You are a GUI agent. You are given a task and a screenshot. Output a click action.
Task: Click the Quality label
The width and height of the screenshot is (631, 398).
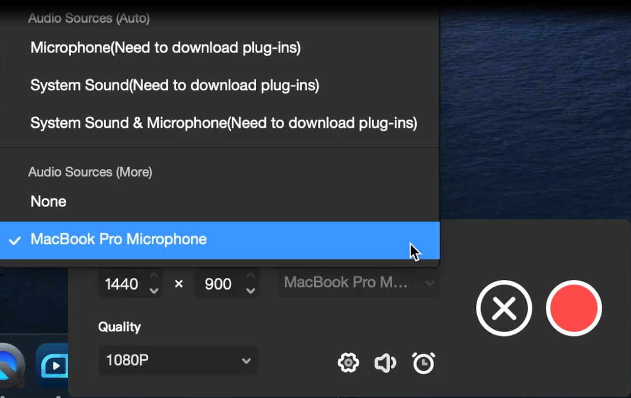point(119,327)
